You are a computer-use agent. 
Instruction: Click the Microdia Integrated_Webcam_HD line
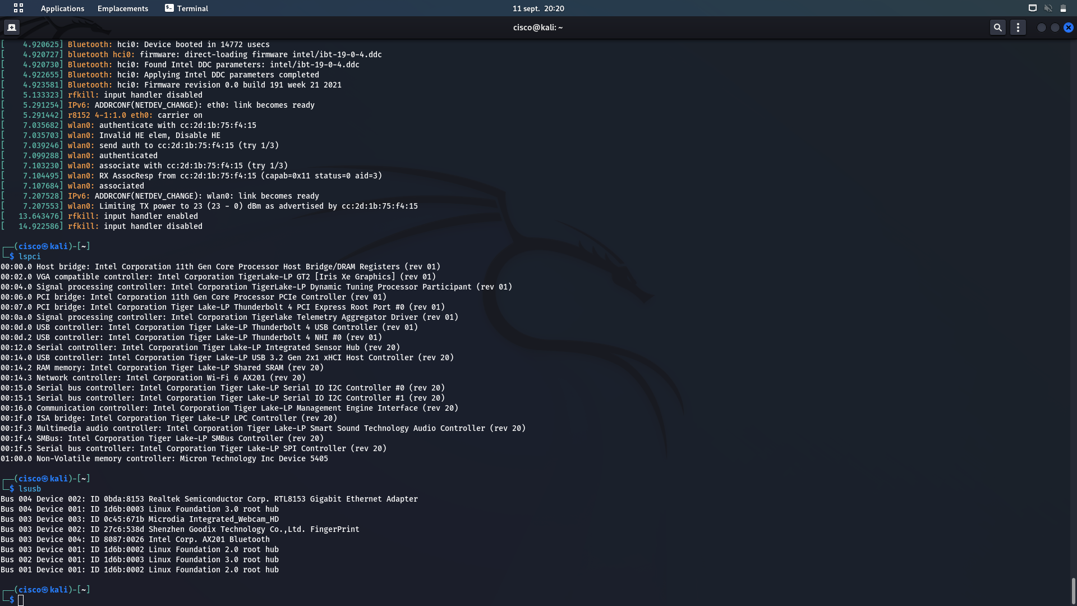click(x=140, y=519)
